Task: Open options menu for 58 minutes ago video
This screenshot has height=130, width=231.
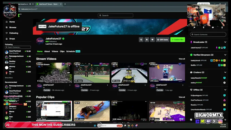Action: 70,85
